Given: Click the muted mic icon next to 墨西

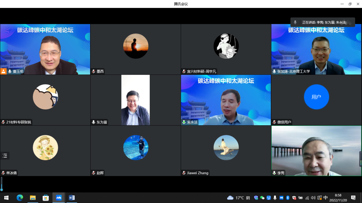Looking at the screenshot, I should [94, 71].
